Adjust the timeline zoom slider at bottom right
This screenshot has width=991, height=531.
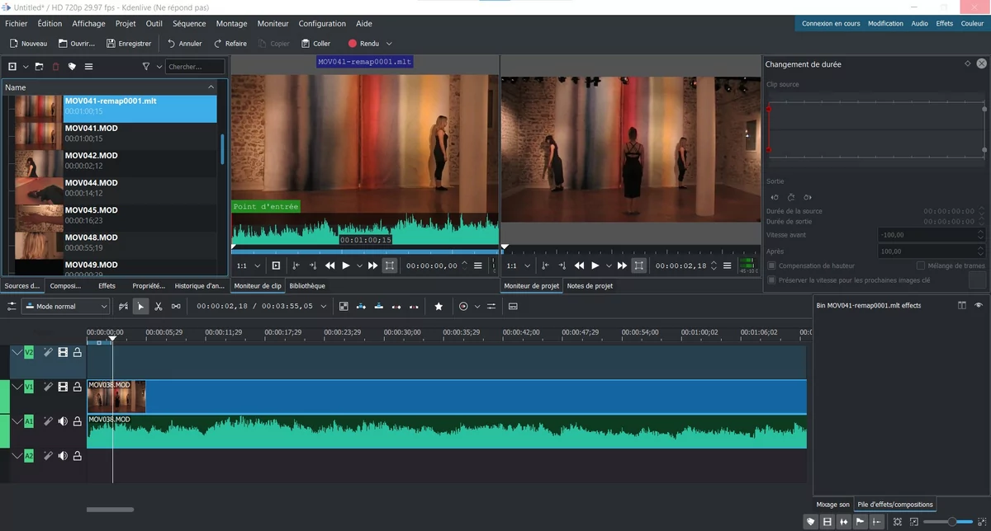click(948, 522)
